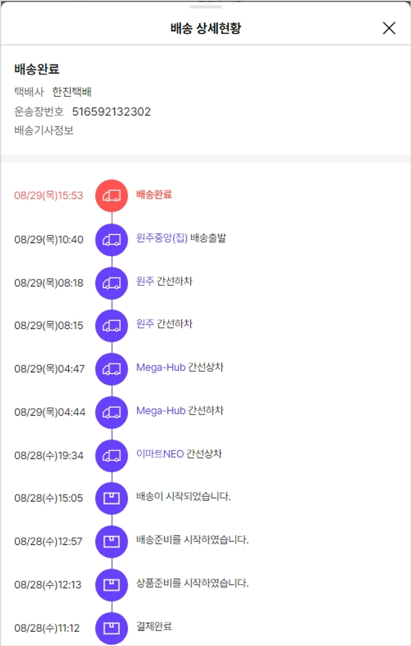This screenshot has height=646, width=411.
Task: Close the 배송 상세현황 dialog
Action: tap(389, 28)
